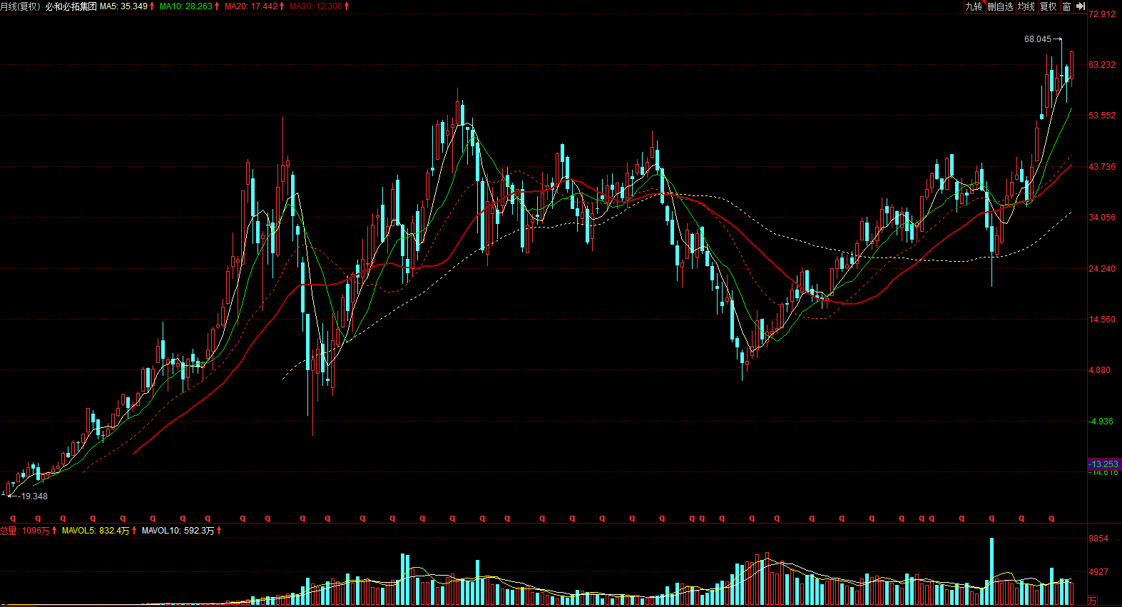Click the 总量 volume indicator label

29,531
